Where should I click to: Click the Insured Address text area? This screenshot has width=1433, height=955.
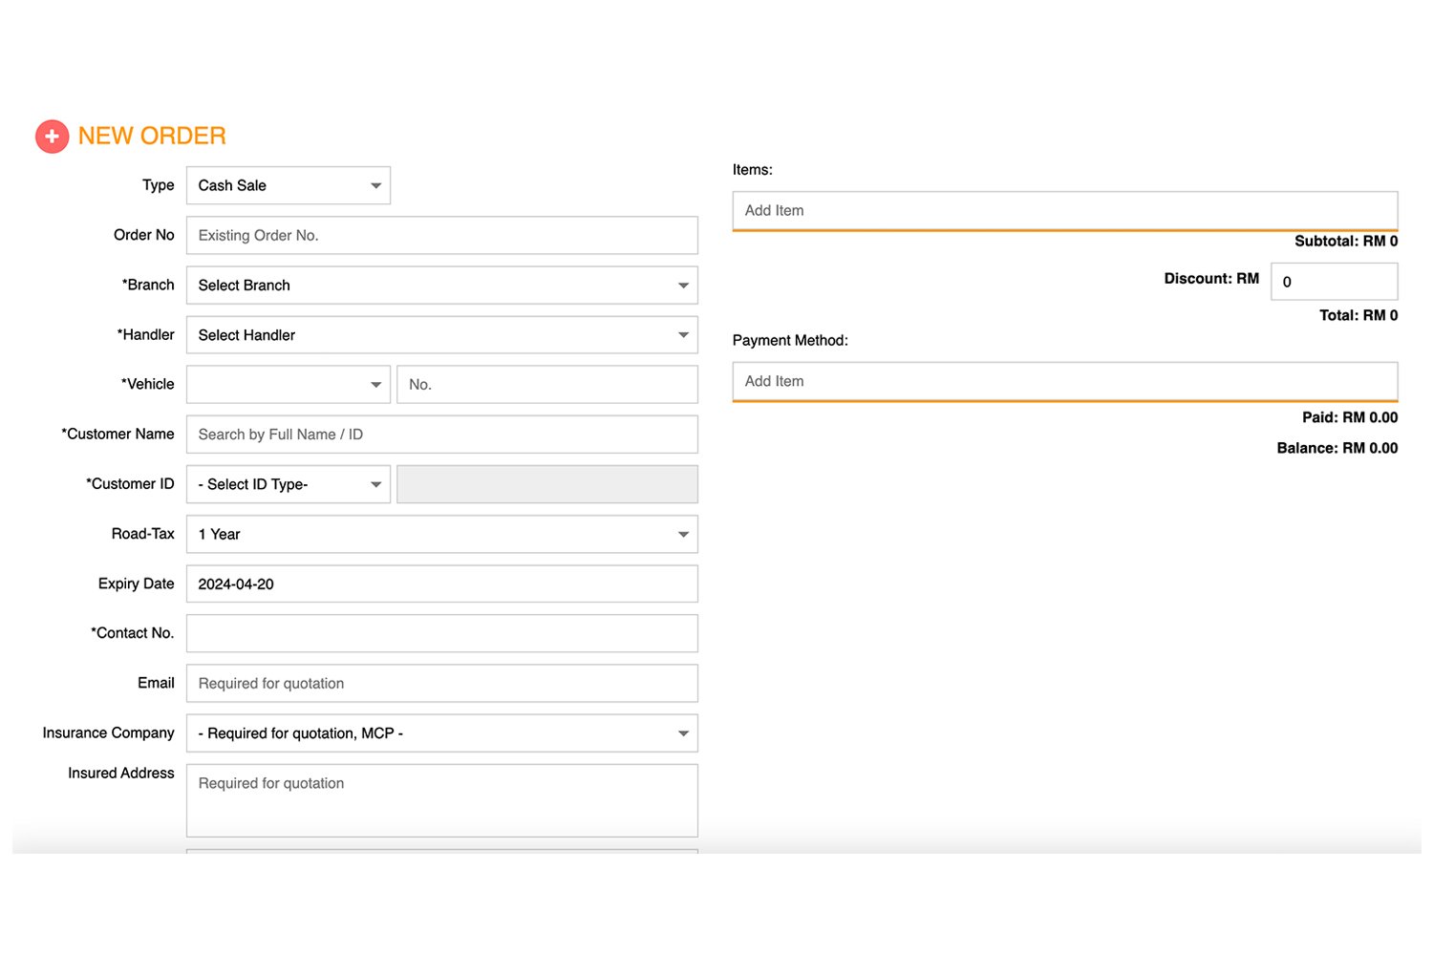(441, 800)
